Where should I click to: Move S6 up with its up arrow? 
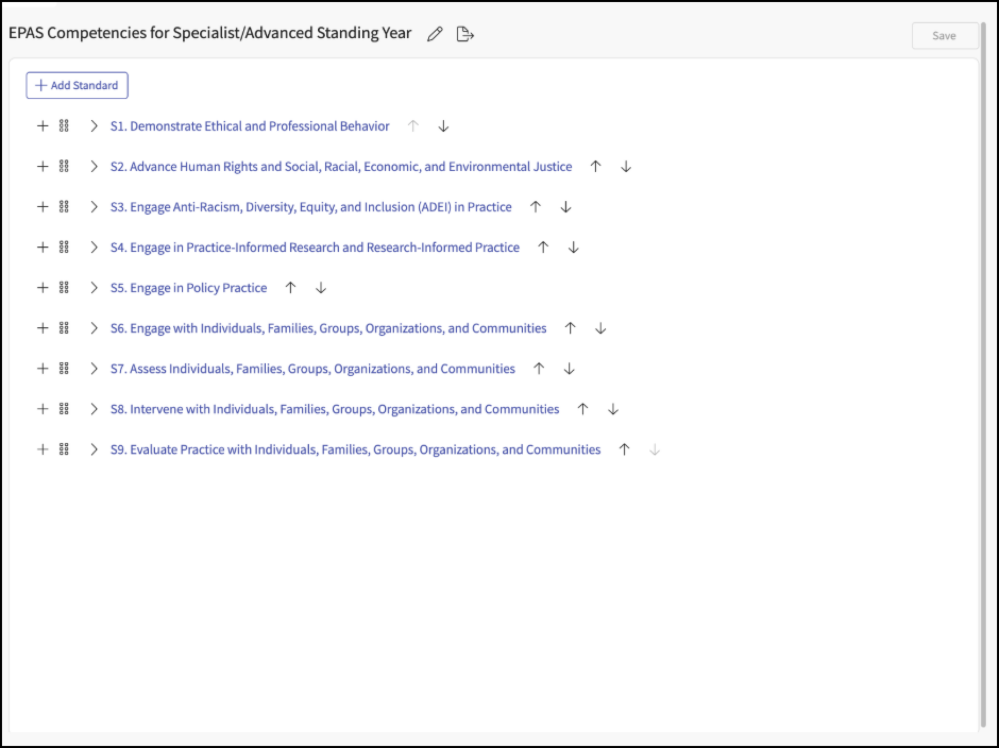pyautogui.click(x=570, y=328)
